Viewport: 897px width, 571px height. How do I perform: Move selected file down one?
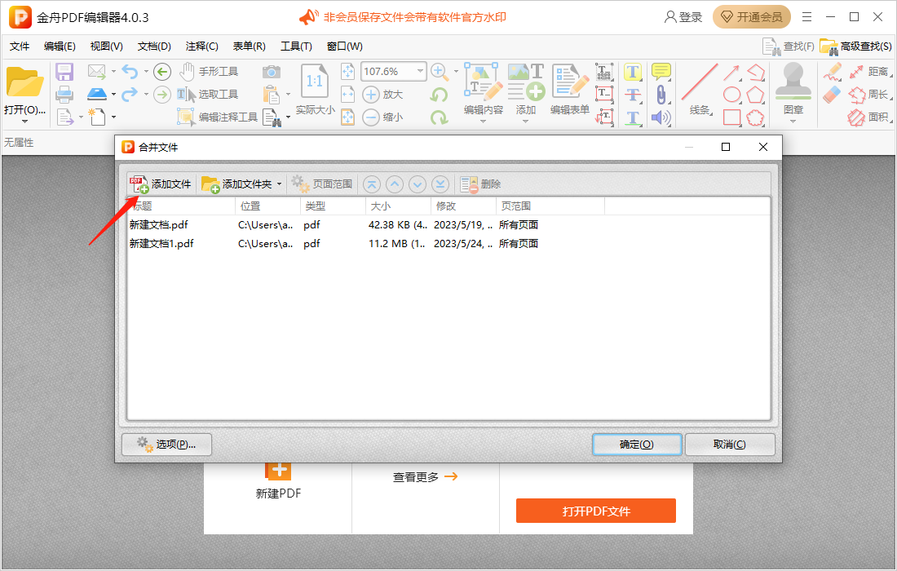tap(418, 184)
